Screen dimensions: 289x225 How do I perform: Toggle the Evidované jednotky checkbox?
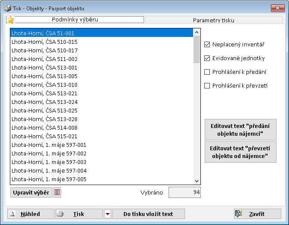tap(207, 58)
